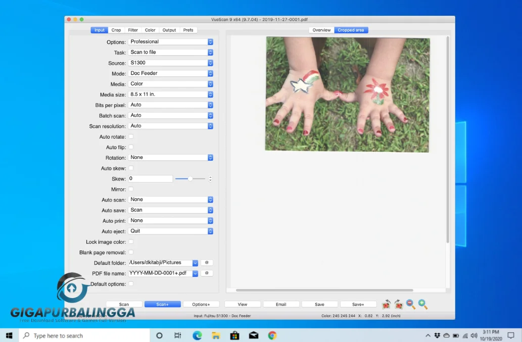
Task: Open Google Chrome from the taskbar
Action: [272, 335]
